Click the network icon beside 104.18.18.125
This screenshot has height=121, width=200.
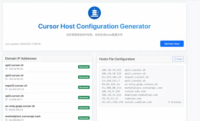7,79
